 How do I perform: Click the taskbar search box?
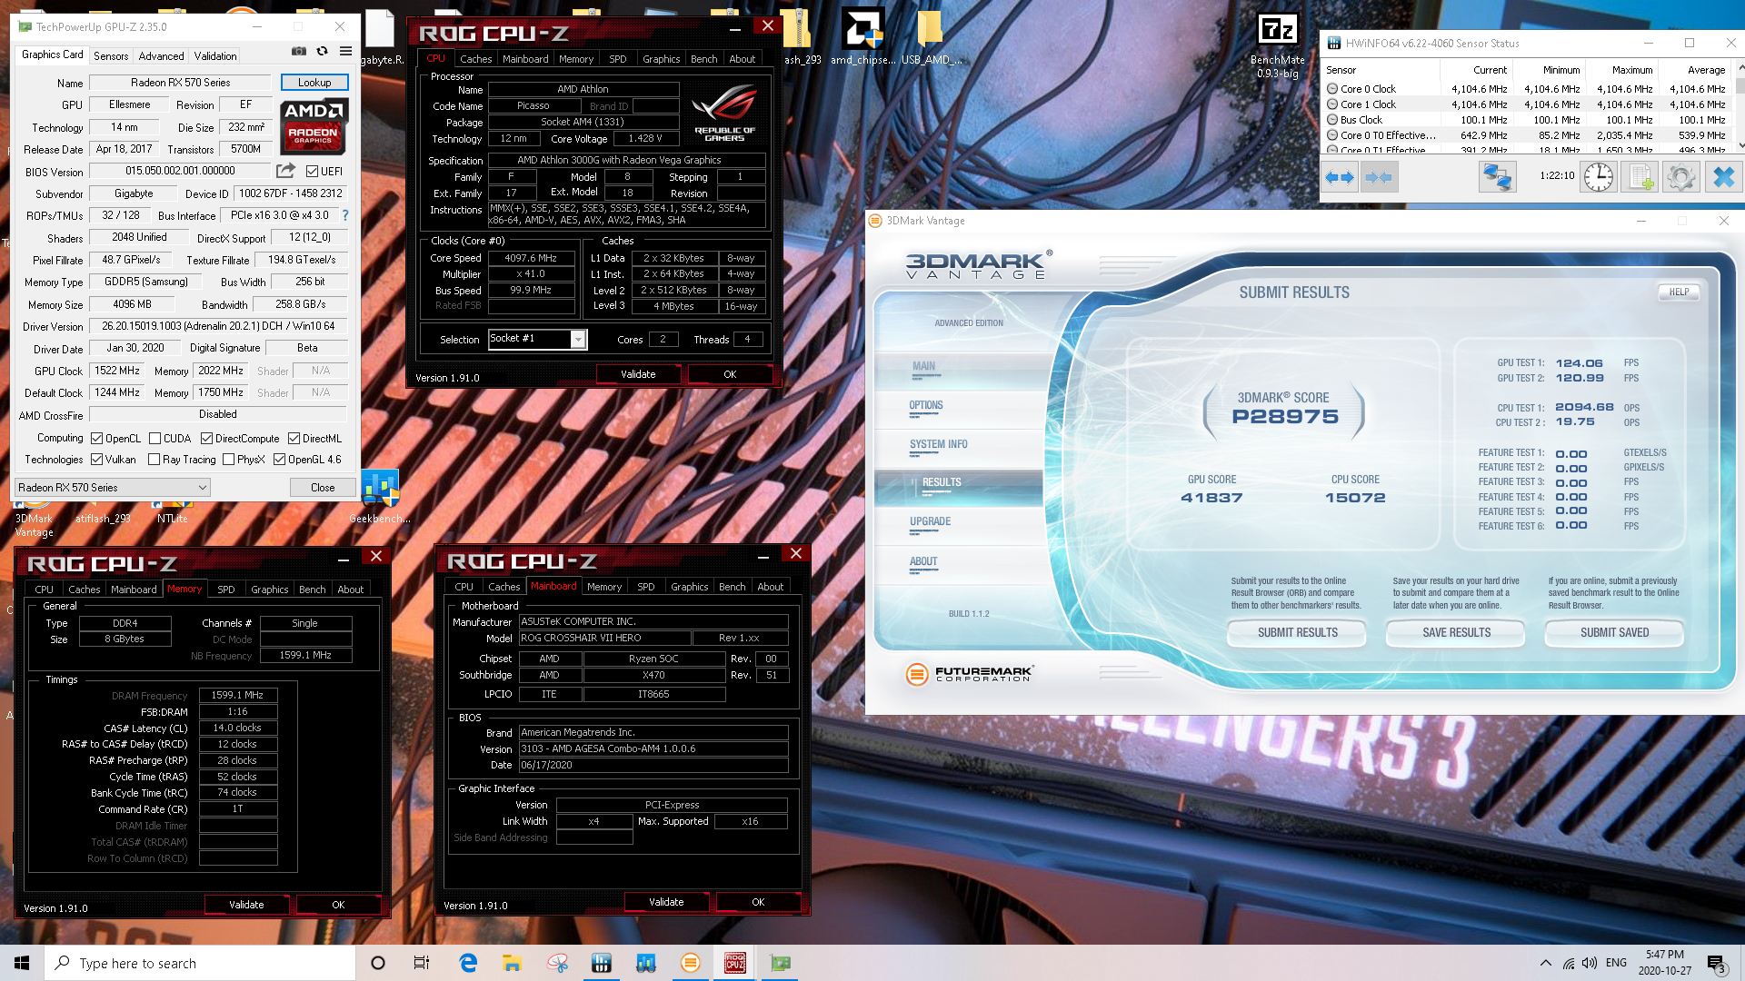point(200,963)
